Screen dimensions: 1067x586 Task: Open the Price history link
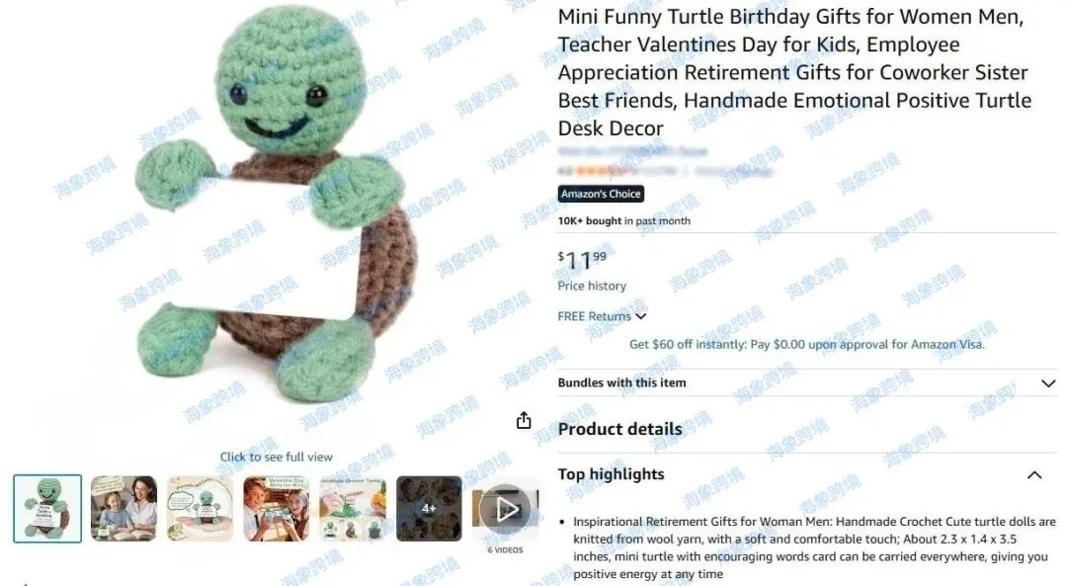pos(592,286)
